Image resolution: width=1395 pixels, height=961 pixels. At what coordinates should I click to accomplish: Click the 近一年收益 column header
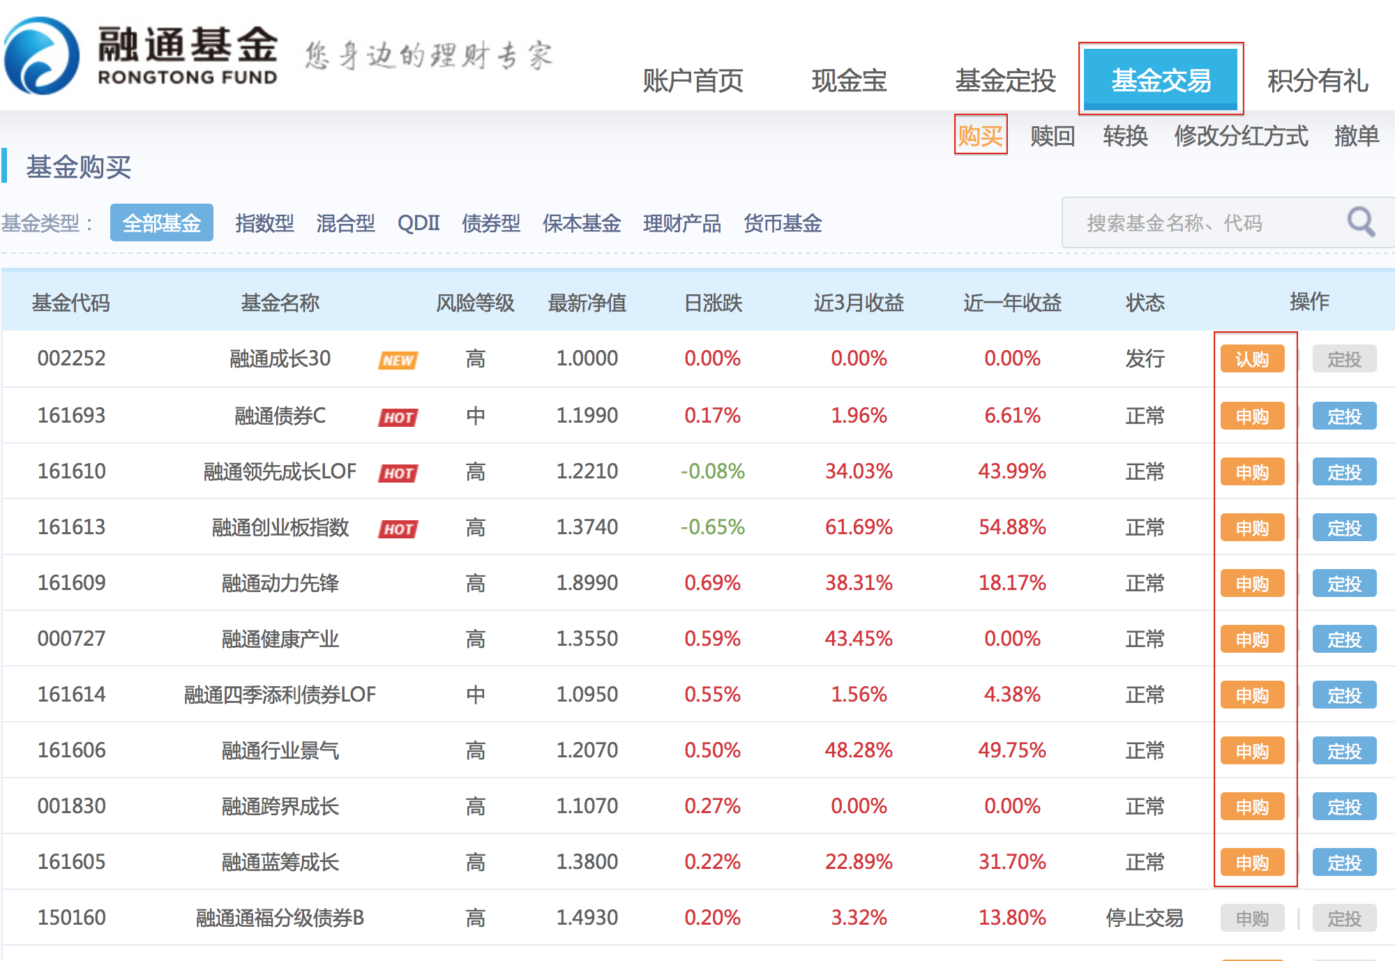1012,303
